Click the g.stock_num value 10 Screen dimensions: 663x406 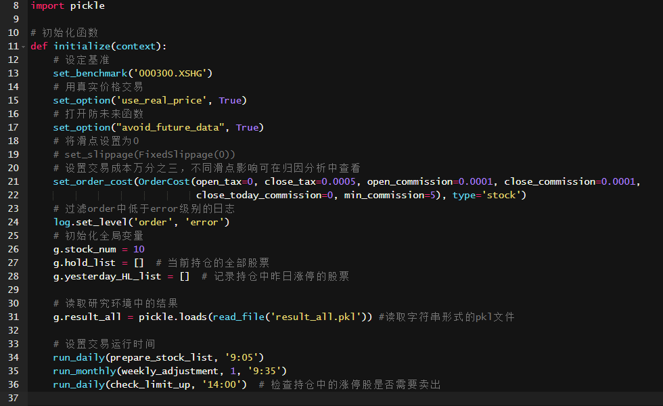(139, 249)
